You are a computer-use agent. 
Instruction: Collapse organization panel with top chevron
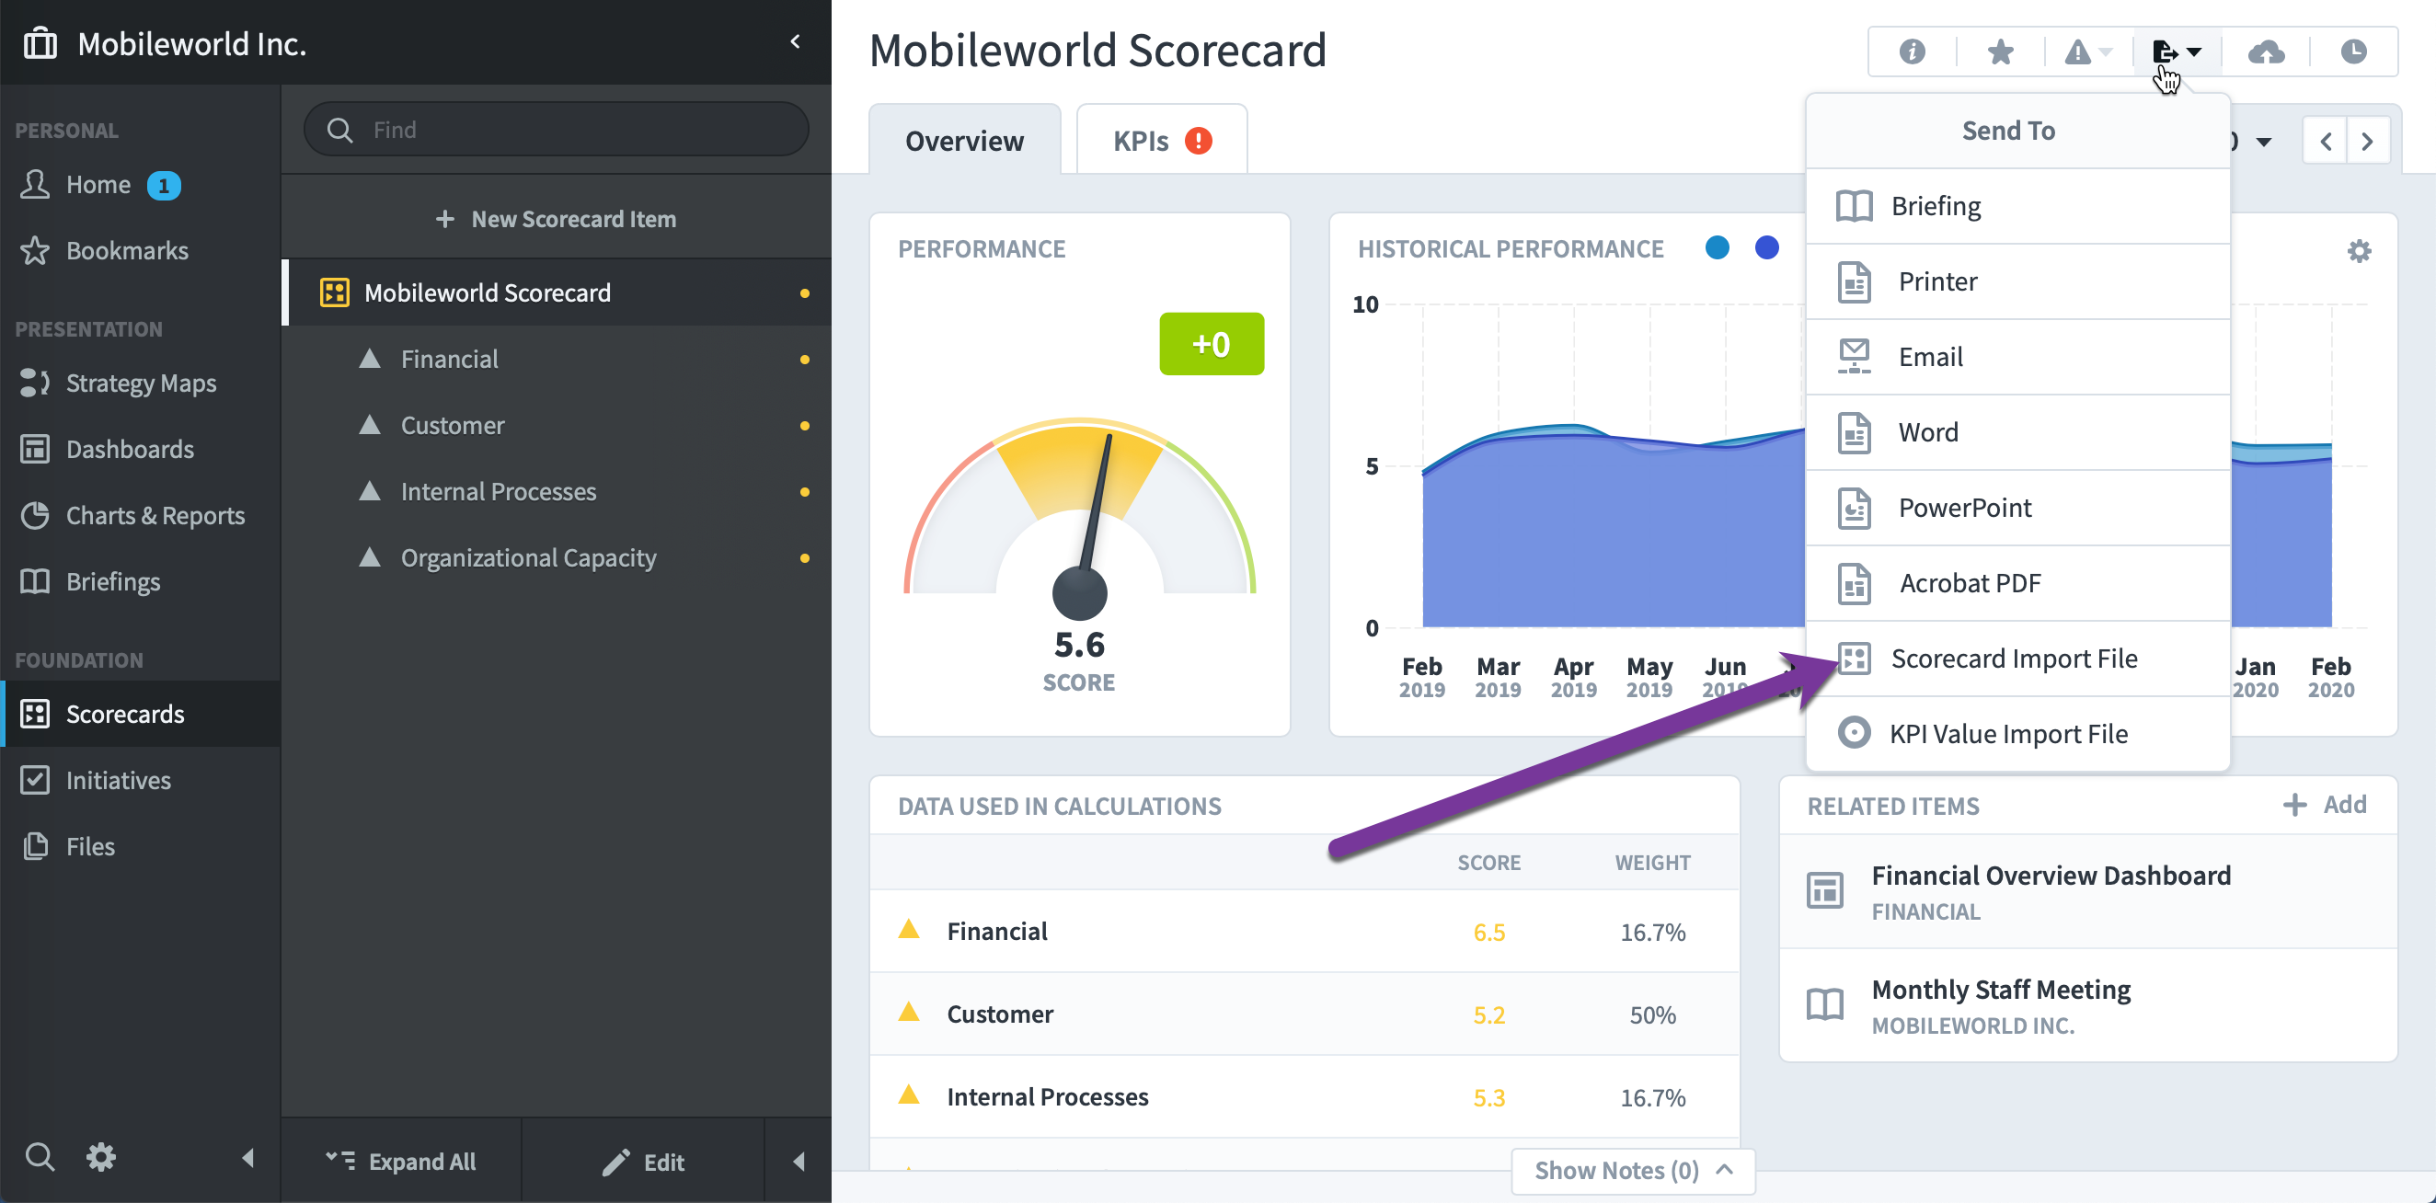tap(796, 41)
